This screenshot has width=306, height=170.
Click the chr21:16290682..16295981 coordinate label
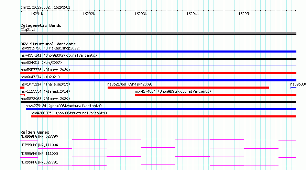coord(45,7)
